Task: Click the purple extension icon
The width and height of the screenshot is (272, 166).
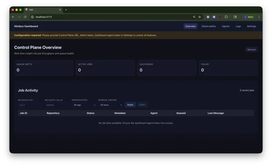Action: [x=214, y=17]
